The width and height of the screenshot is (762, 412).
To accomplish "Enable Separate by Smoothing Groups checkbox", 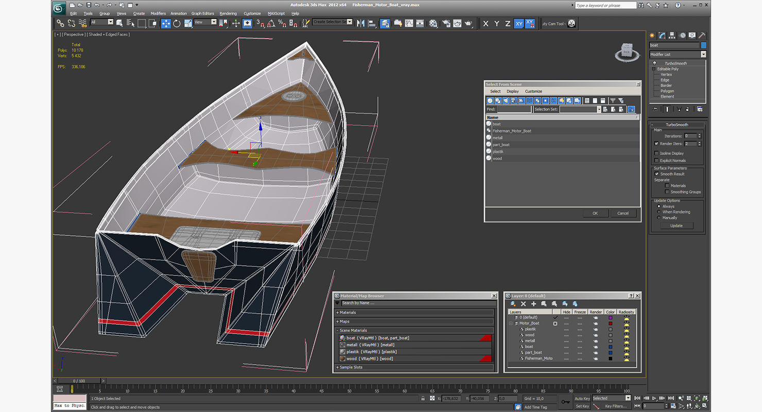I will click(667, 192).
